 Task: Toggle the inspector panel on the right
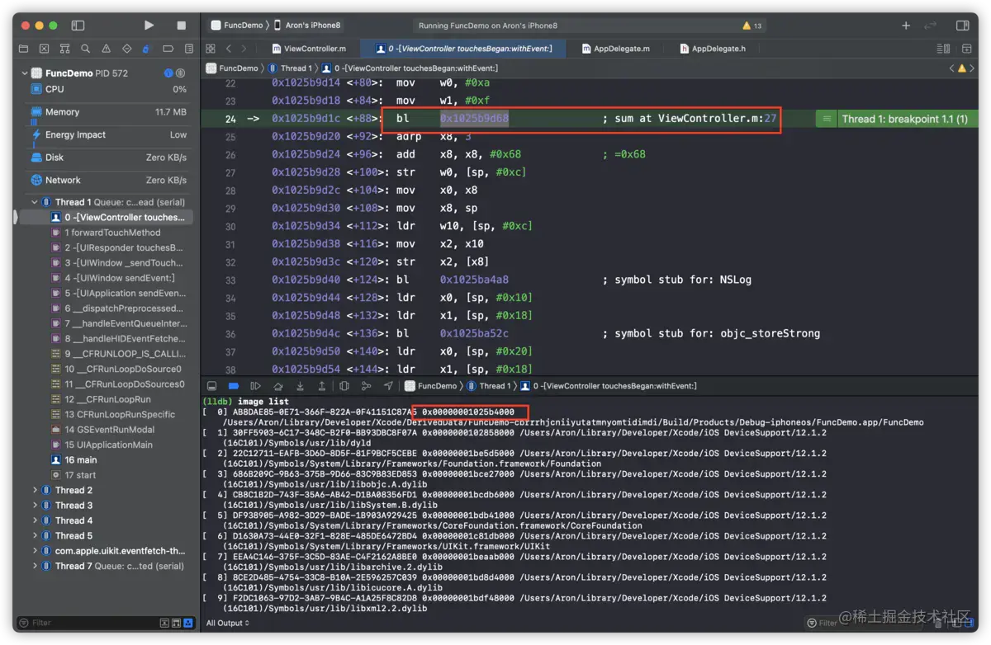(961, 26)
